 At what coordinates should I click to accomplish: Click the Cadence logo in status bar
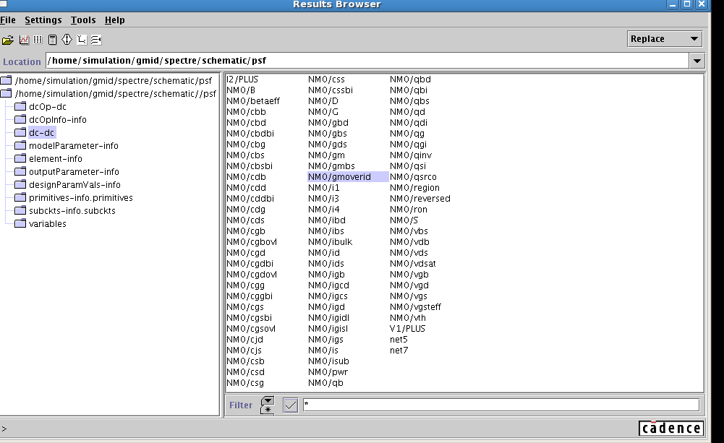click(671, 428)
